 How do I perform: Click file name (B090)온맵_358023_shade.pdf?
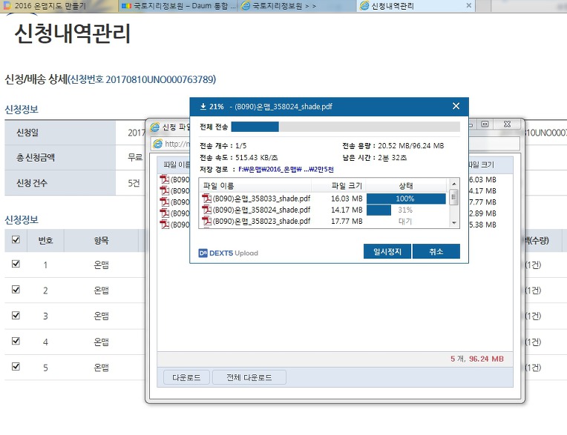[261, 221]
